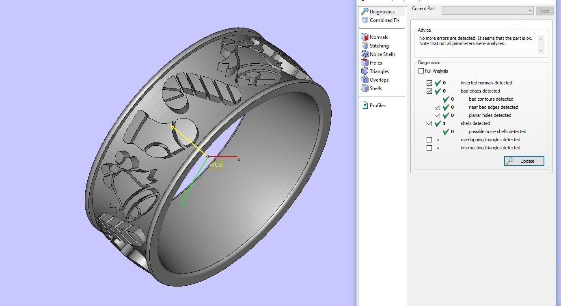This screenshot has width=561, height=306.
Task: Select the Triangles tool
Action: click(375, 71)
